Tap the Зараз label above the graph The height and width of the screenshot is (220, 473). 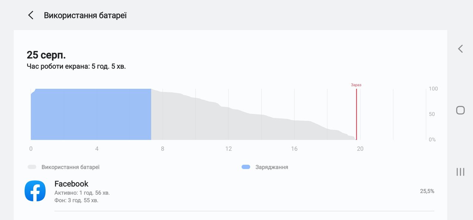pyautogui.click(x=356, y=85)
